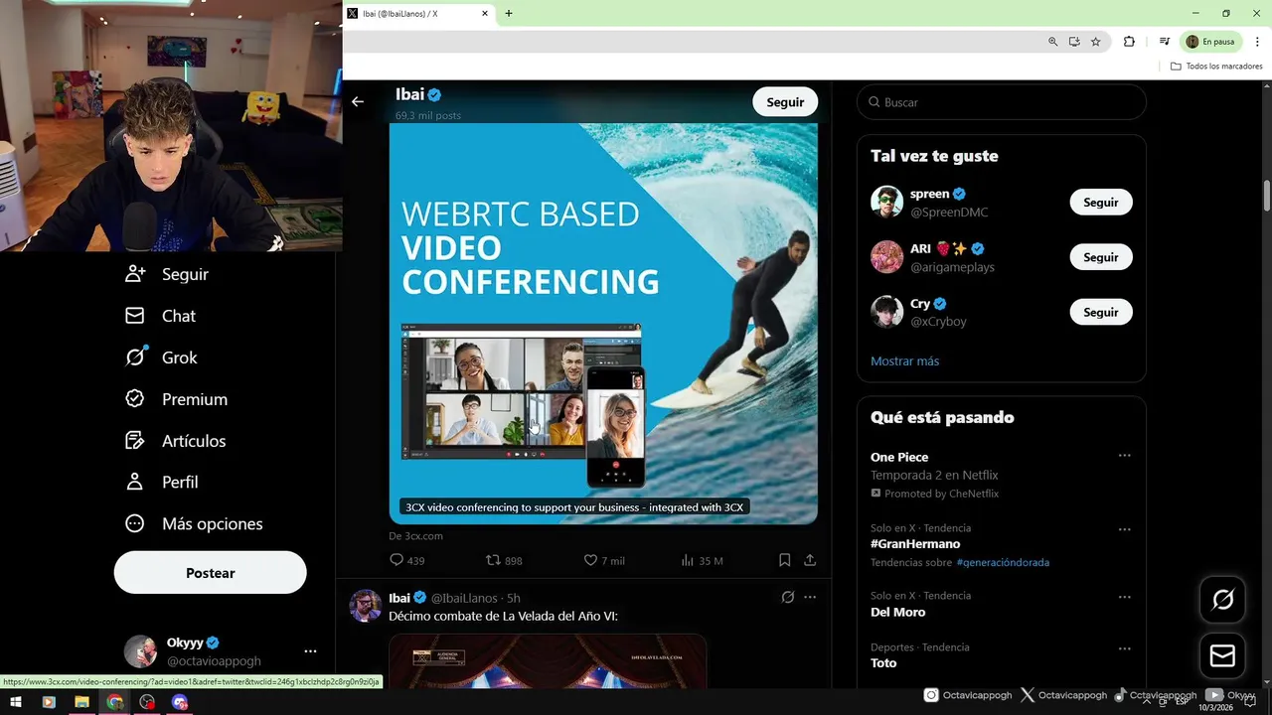Open more options for #GranHermano trend
1272x715 pixels.
coord(1124,529)
